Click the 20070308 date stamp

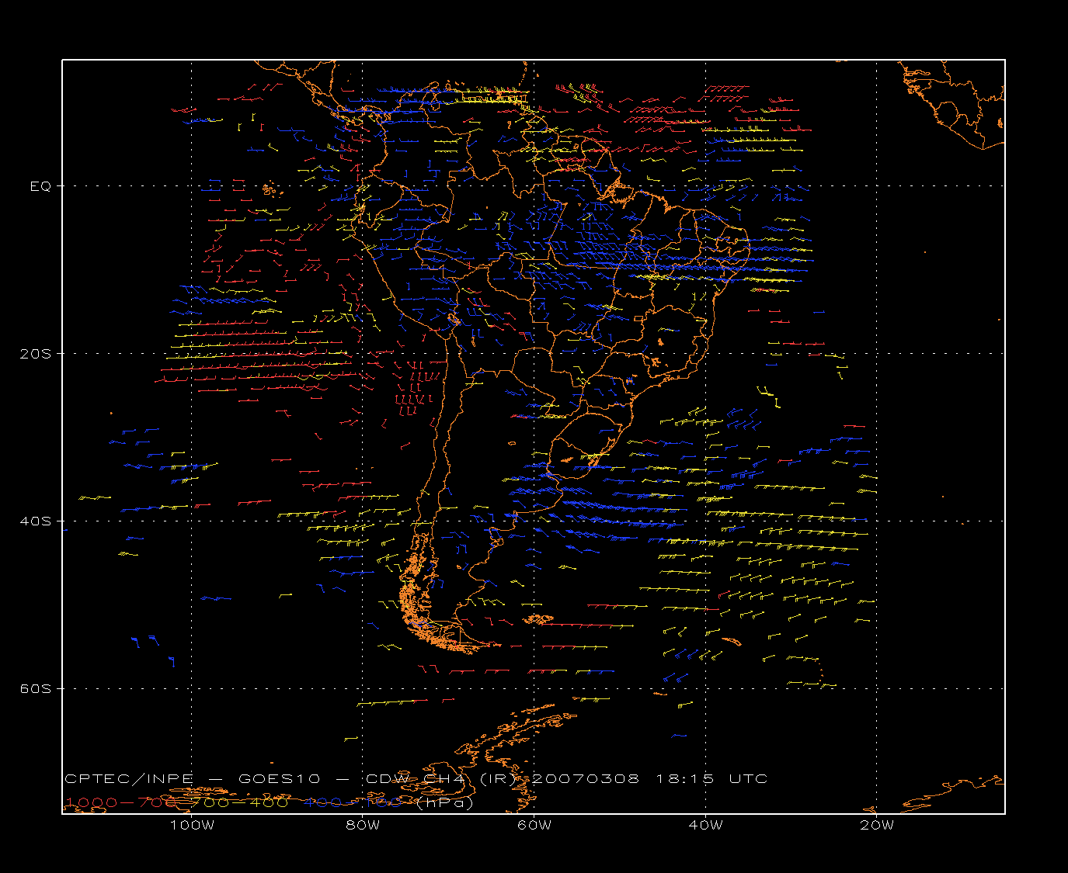tap(587, 778)
